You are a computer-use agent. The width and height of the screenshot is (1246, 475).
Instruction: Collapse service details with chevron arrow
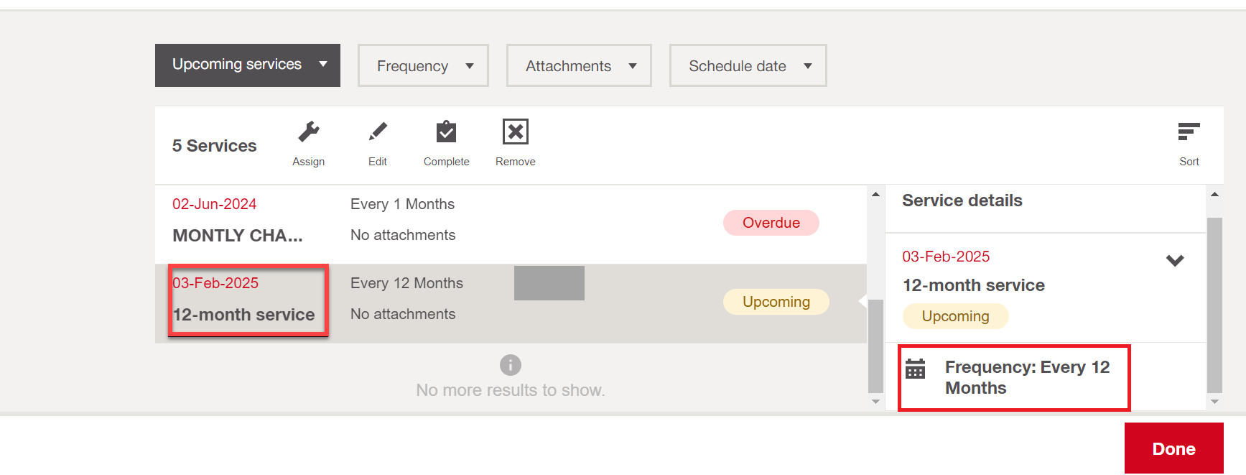point(1175,260)
